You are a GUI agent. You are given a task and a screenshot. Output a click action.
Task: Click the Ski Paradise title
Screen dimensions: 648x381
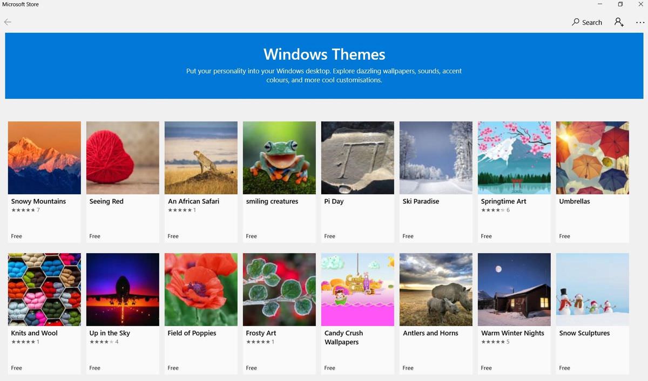pyautogui.click(x=421, y=201)
